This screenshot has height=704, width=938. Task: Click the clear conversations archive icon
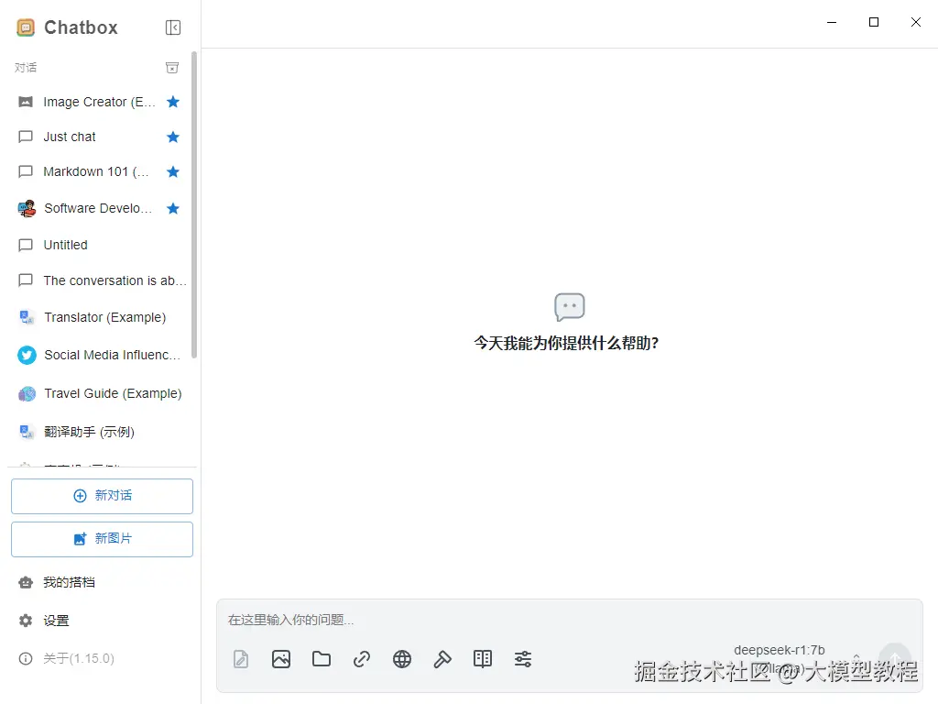tap(172, 68)
